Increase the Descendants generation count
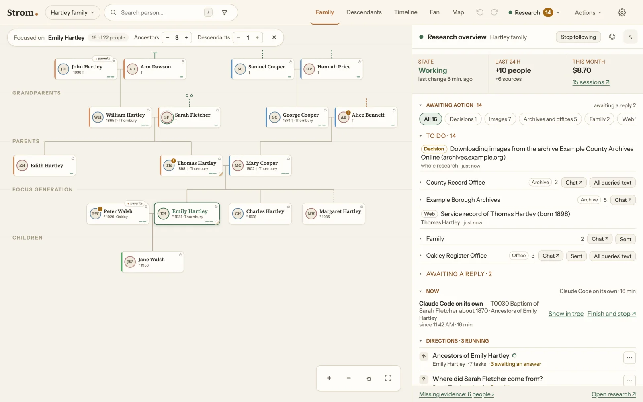This screenshot has width=643, height=402. [x=257, y=38]
